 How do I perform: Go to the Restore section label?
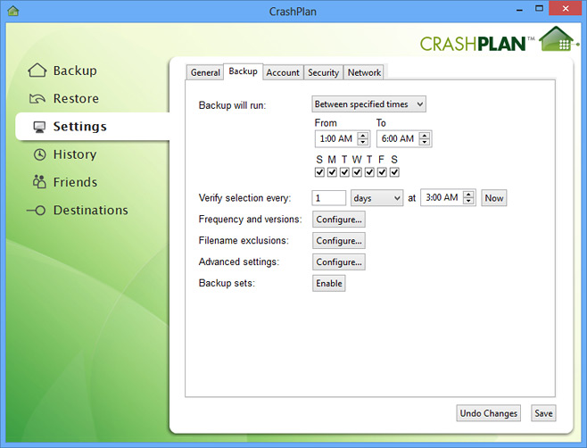pos(76,98)
